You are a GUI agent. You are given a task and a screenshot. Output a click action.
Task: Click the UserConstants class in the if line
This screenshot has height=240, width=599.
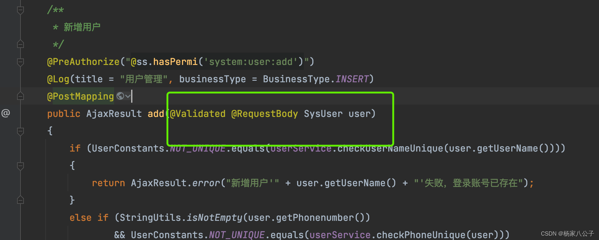[128, 148]
